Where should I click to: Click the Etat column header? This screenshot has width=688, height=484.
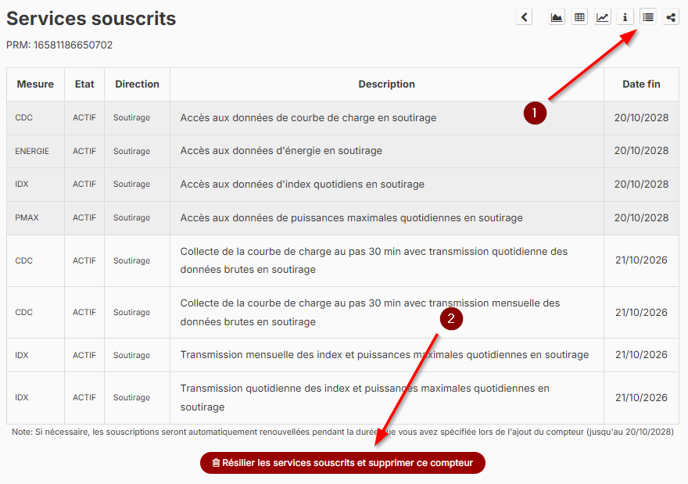[x=84, y=84]
